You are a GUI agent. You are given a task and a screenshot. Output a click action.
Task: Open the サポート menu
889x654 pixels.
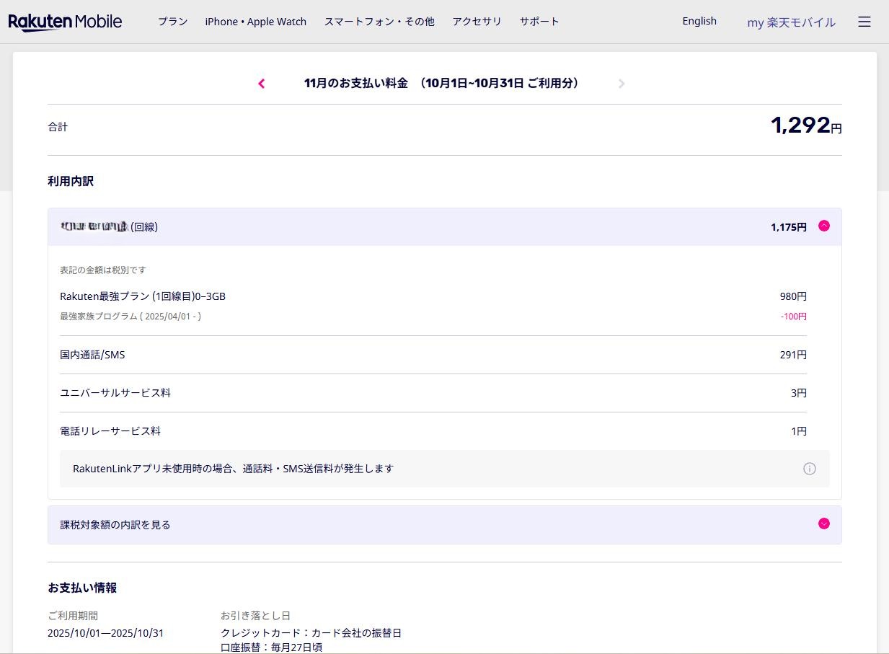(539, 22)
